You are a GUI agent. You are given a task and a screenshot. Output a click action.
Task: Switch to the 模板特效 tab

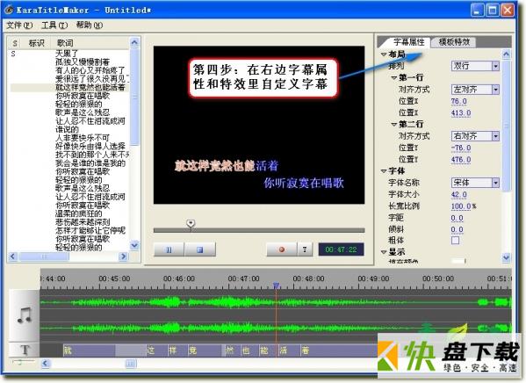(x=454, y=42)
